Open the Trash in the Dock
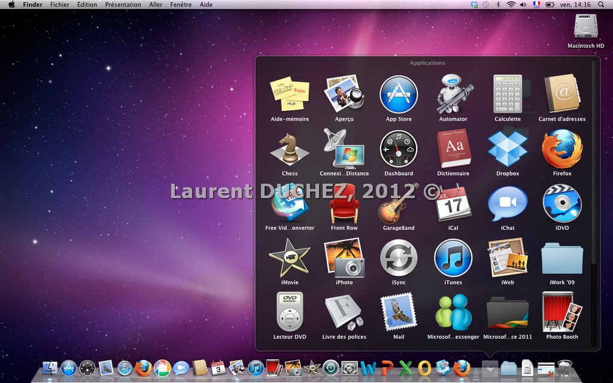 tap(565, 368)
